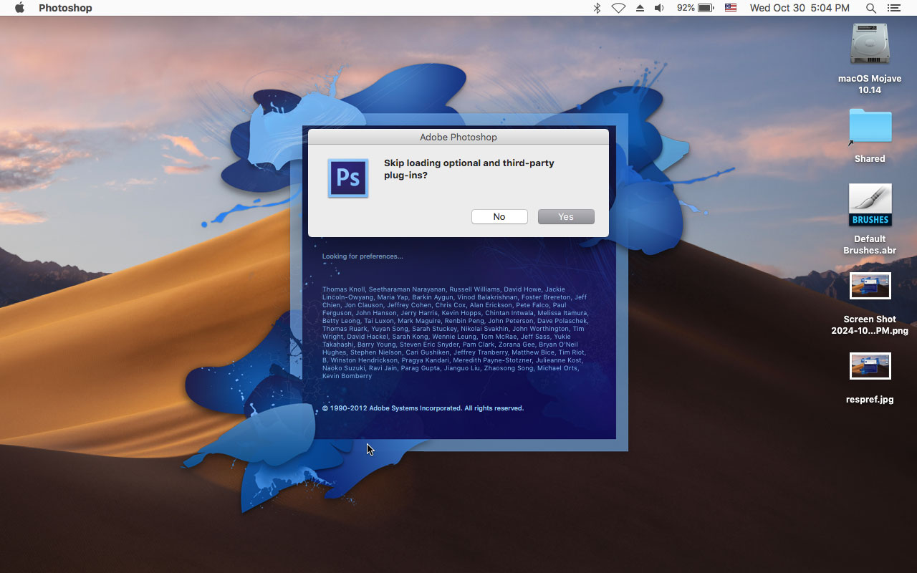917x573 pixels.
Task: Click Yes to skip loading plug-ins
Action: [565, 216]
